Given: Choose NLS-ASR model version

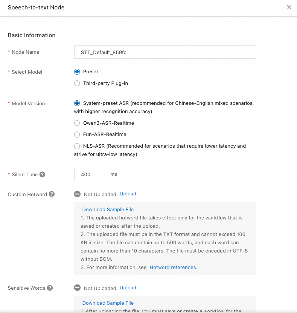Looking at the screenshot, I should pyautogui.click(x=77, y=146).
